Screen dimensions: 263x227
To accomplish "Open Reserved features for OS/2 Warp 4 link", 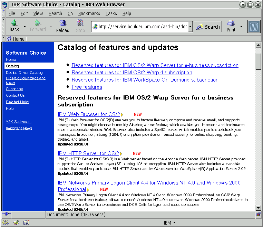I will pyautogui.click(x=132, y=72).
